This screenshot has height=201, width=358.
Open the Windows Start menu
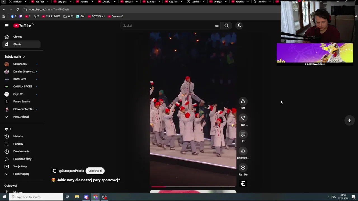pyautogui.click(x=4, y=197)
